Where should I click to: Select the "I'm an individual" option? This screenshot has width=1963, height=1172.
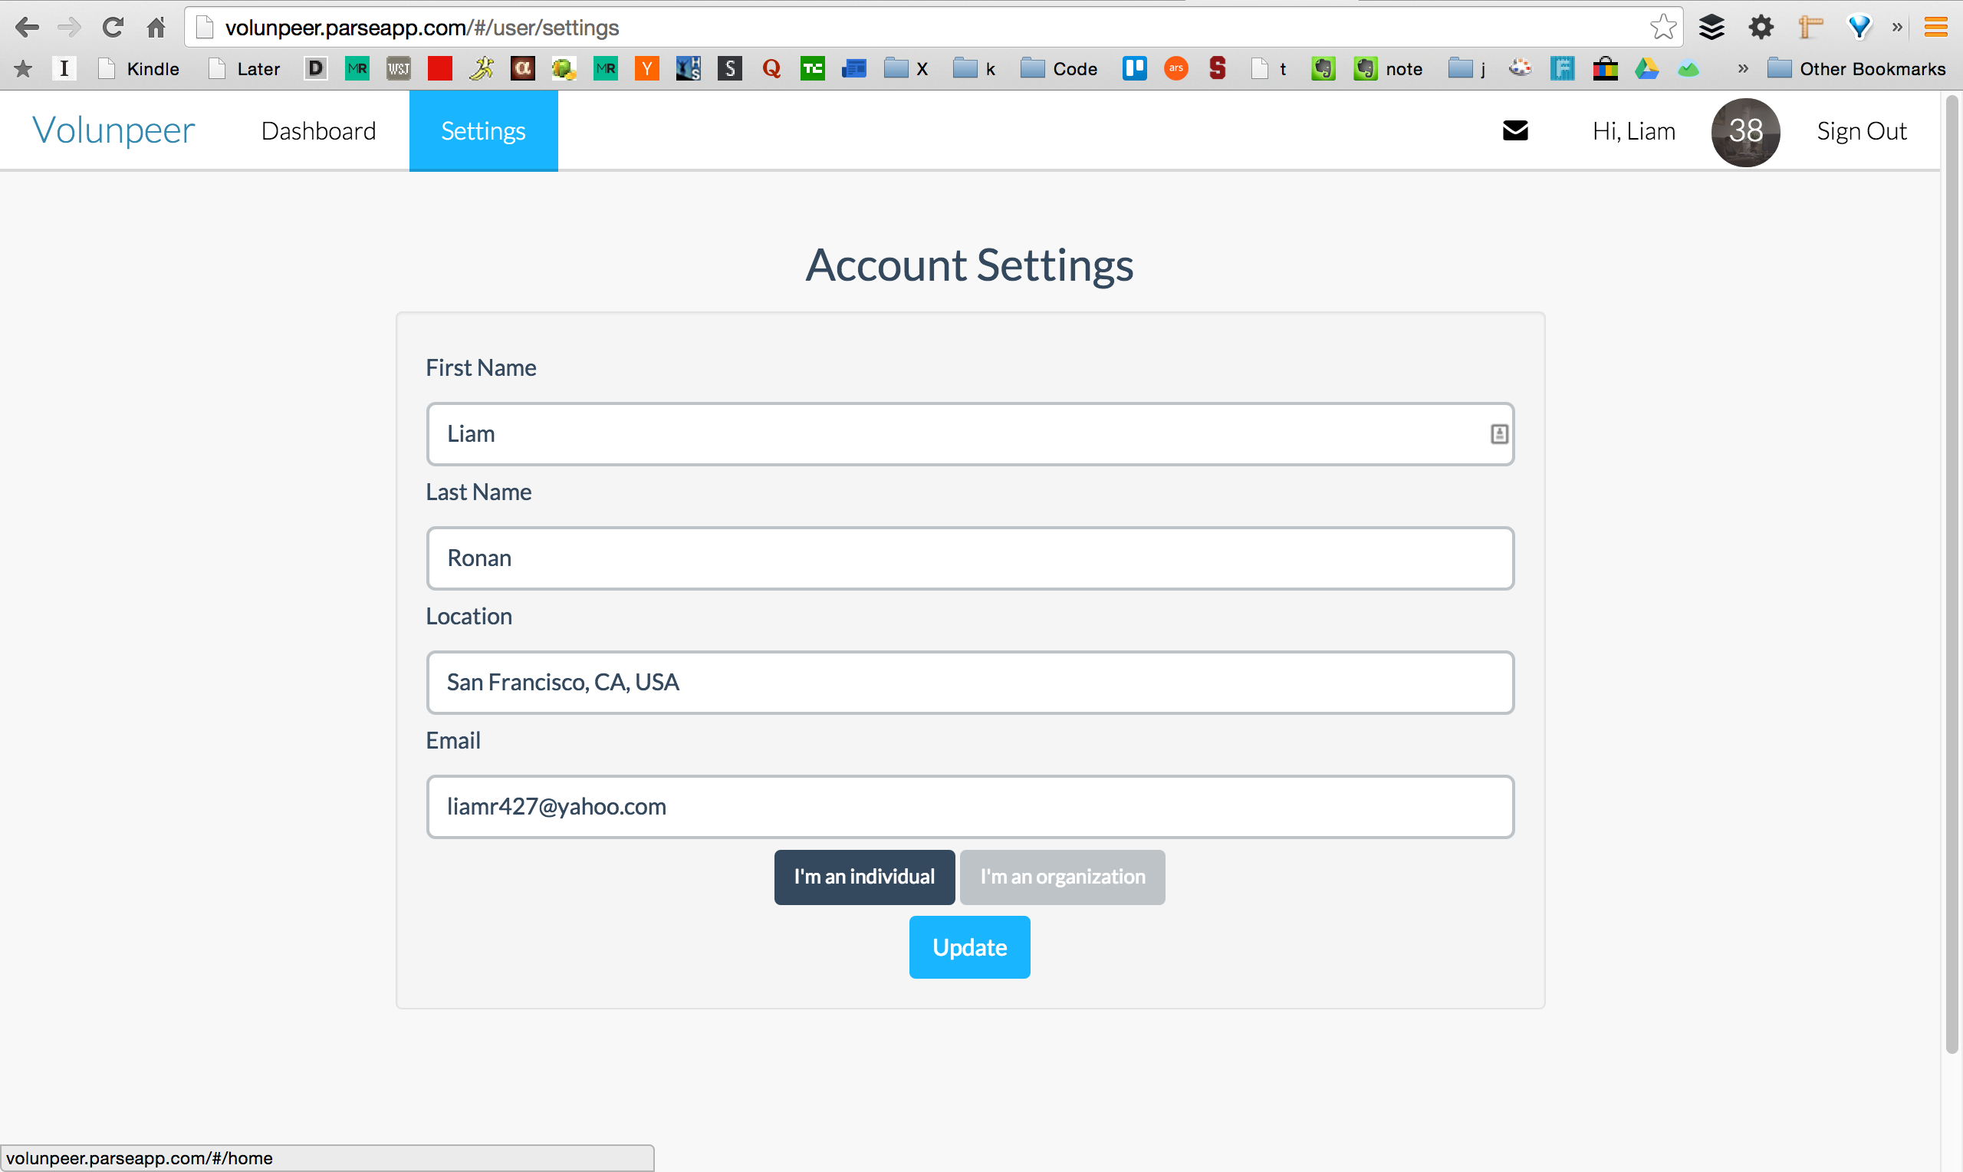[x=863, y=877]
